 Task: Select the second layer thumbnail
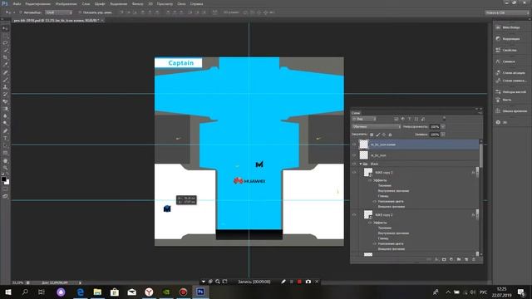click(364, 155)
